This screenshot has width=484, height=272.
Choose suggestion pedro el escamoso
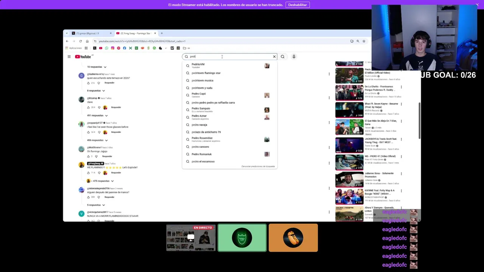tap(230, 161)
